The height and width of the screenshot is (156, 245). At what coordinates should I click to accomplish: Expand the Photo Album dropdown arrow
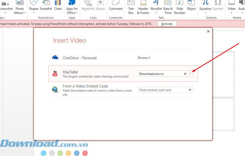tap(24, 13)
